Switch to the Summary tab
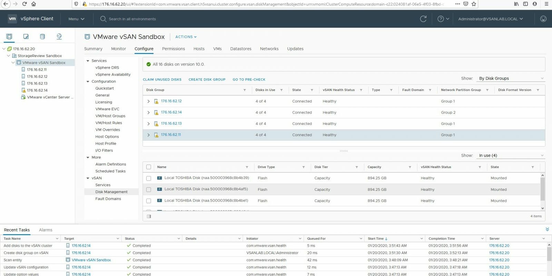 tap(93, 49)
